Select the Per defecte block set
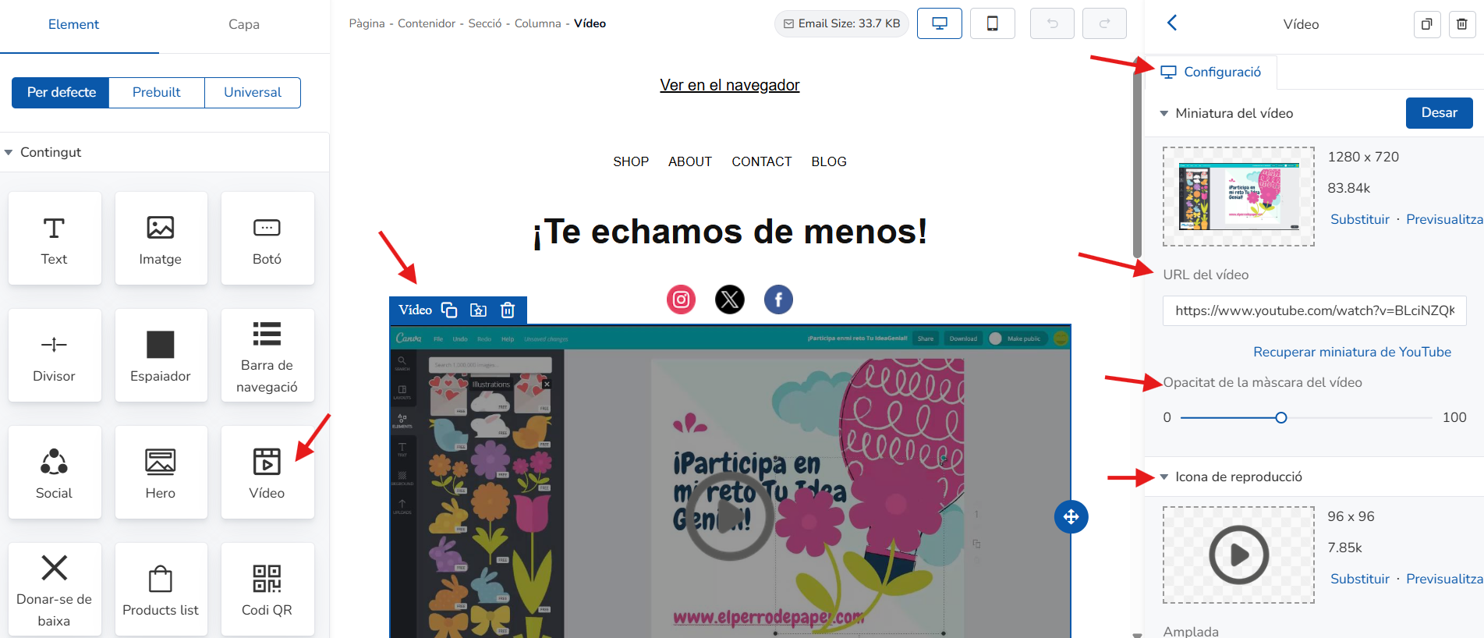 point(61,92)
